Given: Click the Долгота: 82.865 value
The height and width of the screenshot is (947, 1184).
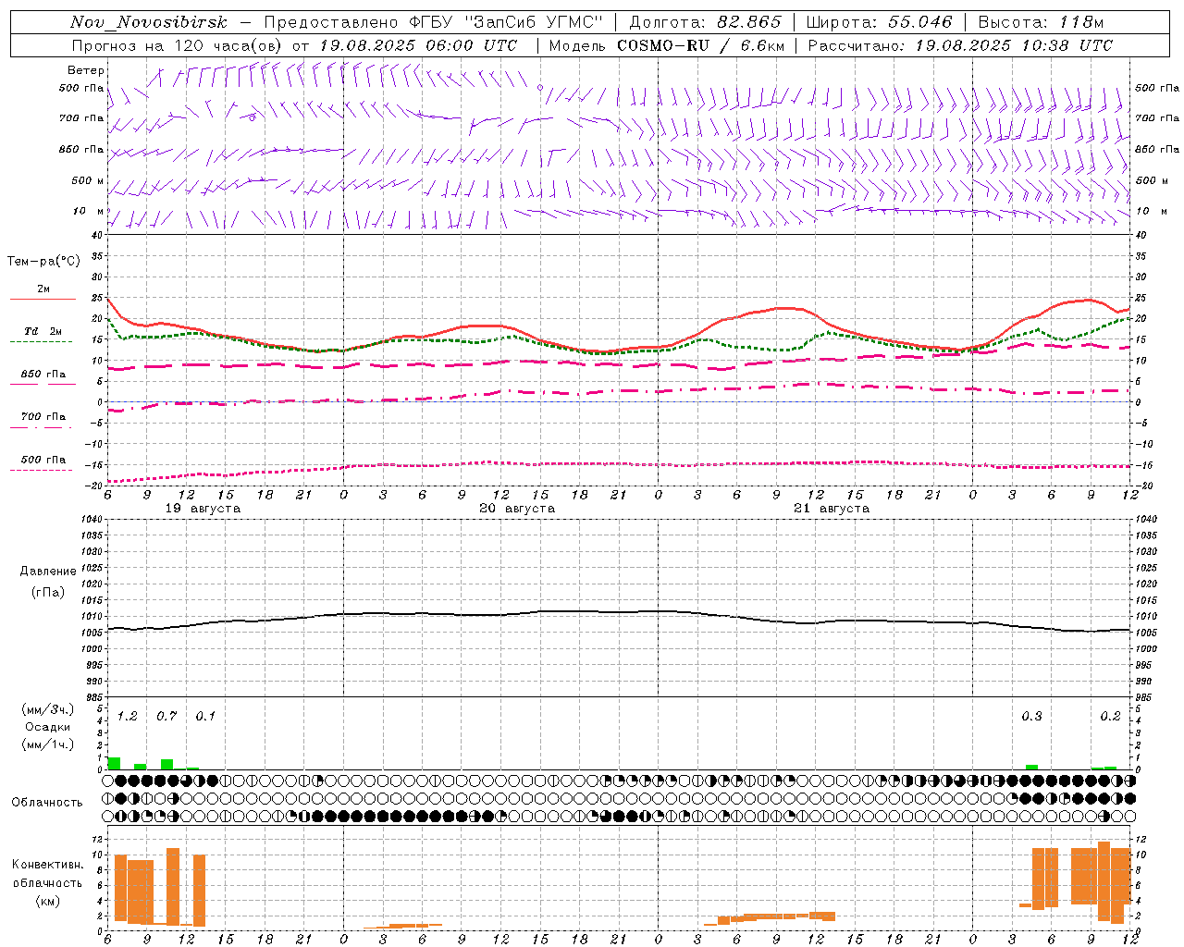Looking at the screenshot, I should [x=706, y=22].
